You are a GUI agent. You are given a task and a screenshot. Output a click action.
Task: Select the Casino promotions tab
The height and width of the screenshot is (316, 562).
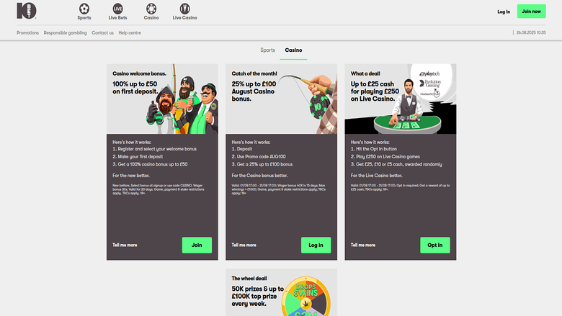click(x=293, y=50)
